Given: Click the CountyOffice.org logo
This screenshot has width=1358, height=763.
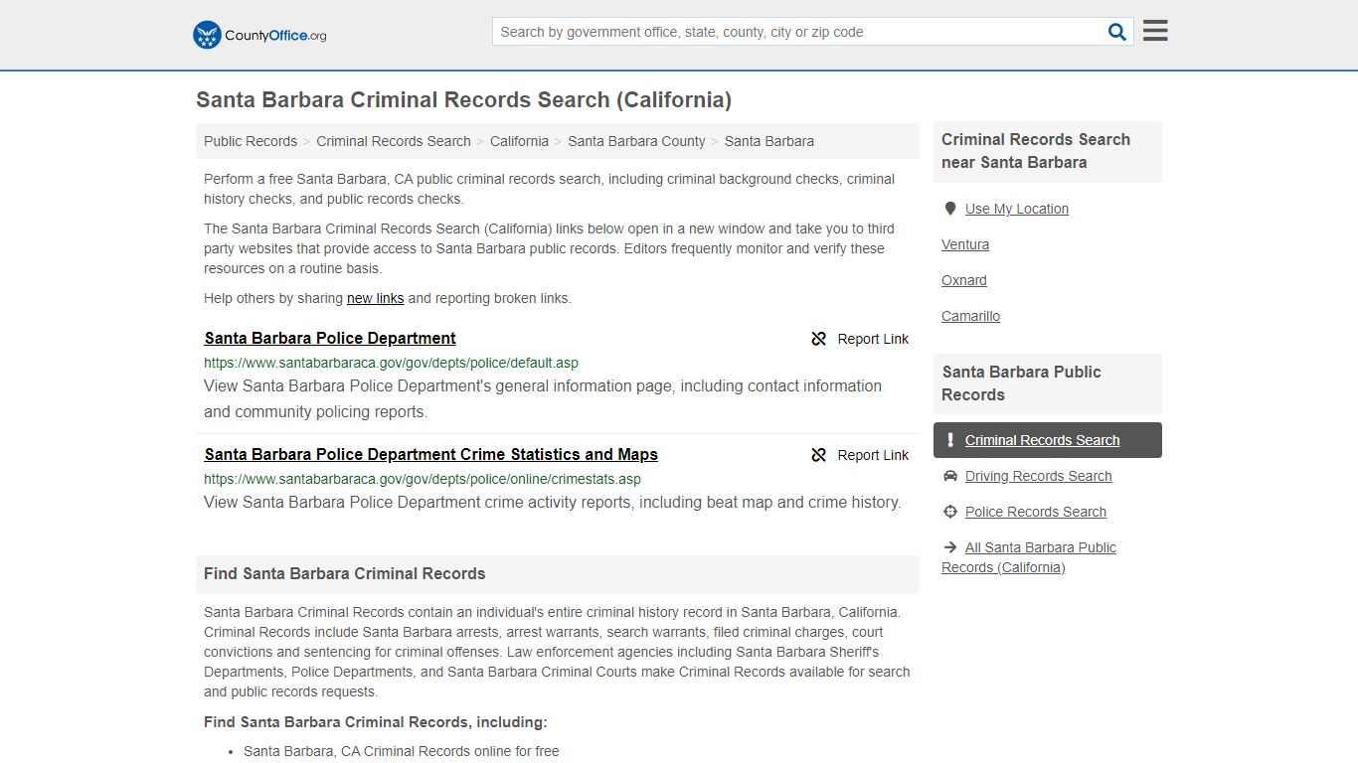Looking at the screenshot, I should [259, 35].
